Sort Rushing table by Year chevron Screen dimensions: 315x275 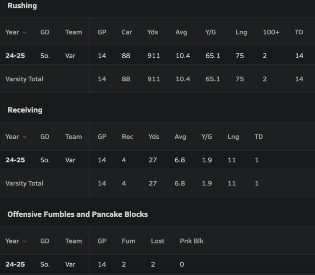pos(25,32)
